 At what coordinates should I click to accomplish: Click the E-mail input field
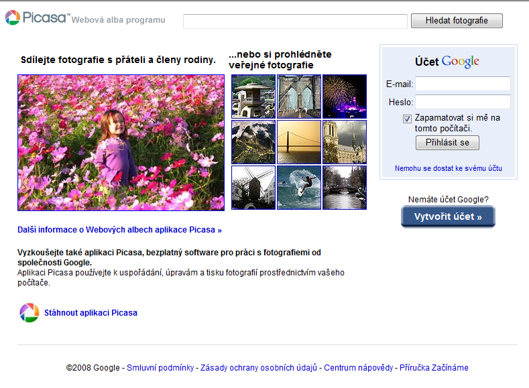[x=463, y=84]
